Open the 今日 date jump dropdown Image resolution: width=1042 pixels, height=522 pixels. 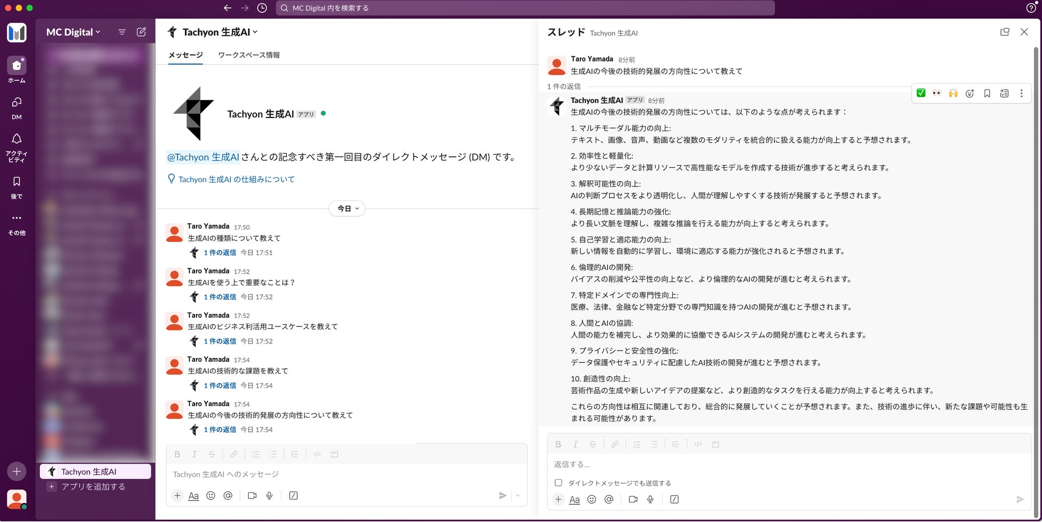coord(347,208)
